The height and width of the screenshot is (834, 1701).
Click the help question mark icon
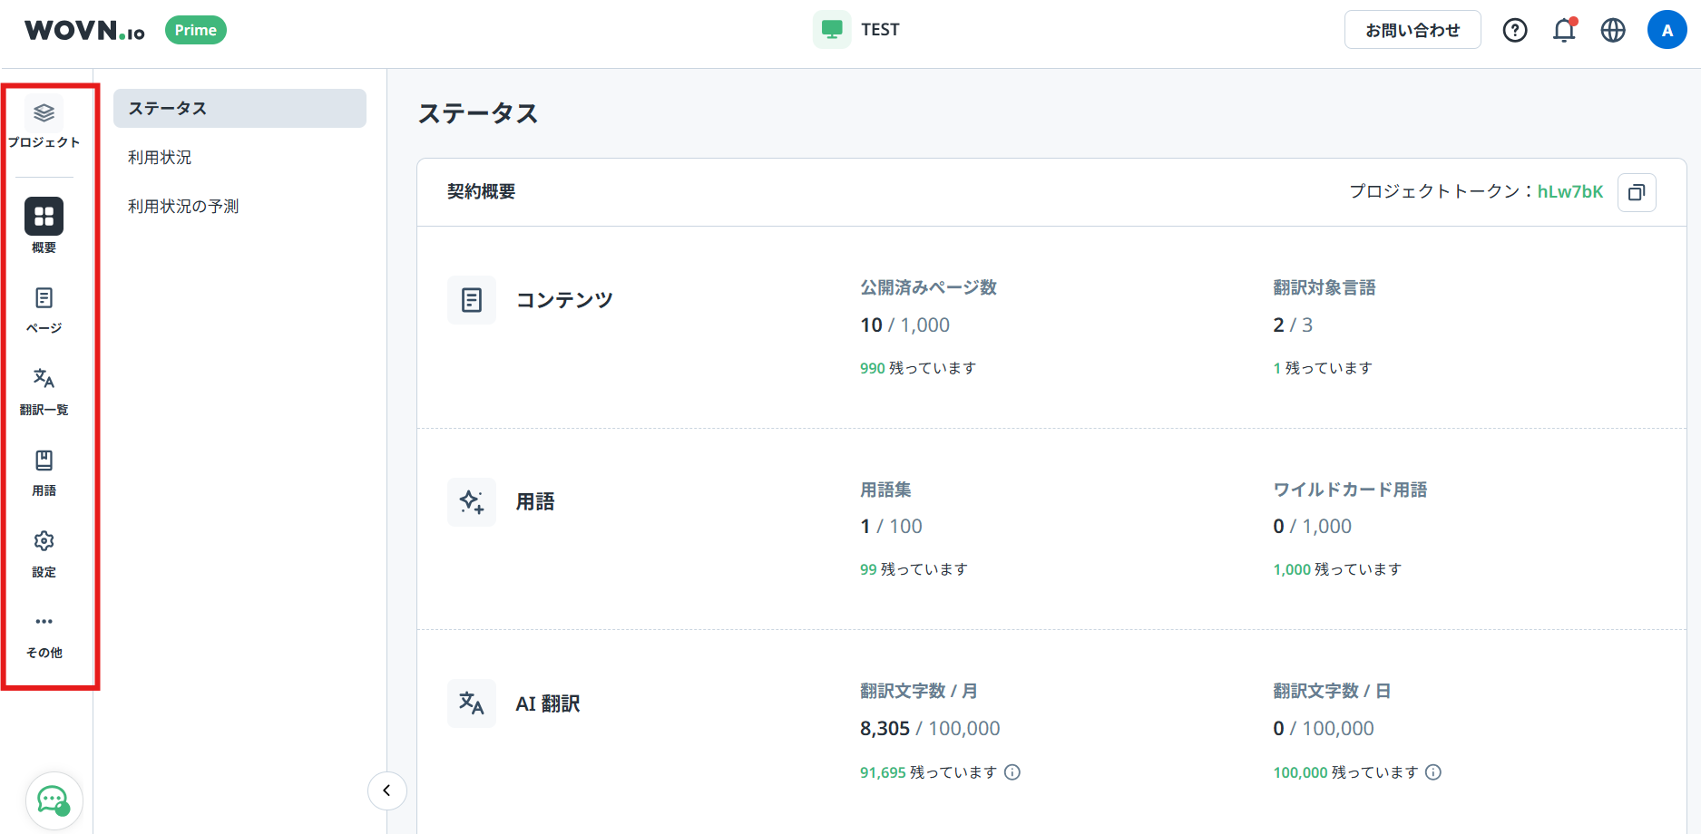(x=1514, y=31)
